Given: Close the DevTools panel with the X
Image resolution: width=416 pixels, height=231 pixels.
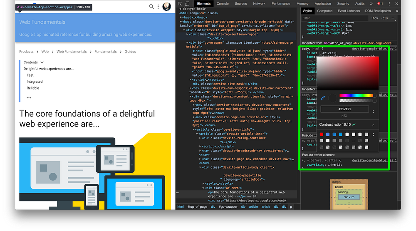Looking at the screenshot, I should pyautogui.click(x=396, y=4).
